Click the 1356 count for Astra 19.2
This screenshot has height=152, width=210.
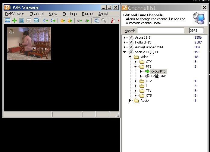click(198, 37)
